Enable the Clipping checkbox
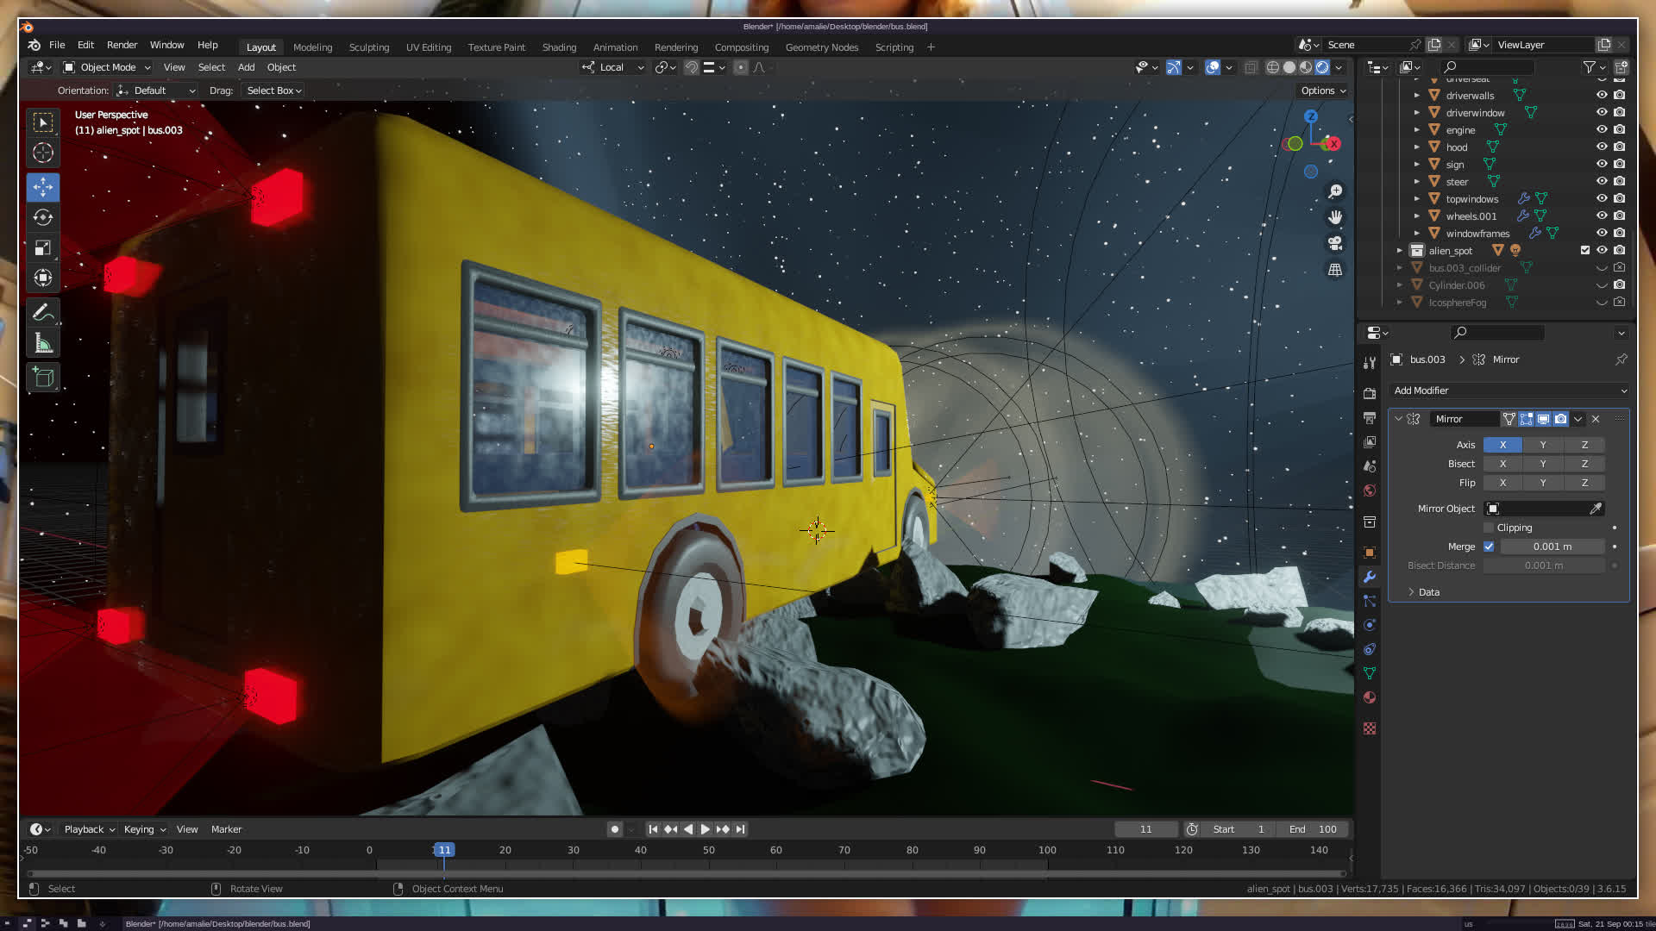The height and width of the screenshot is (931, 1656). tap(1489, 528)
